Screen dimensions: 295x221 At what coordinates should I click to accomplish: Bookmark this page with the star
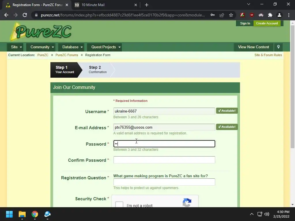coord(231,15)
